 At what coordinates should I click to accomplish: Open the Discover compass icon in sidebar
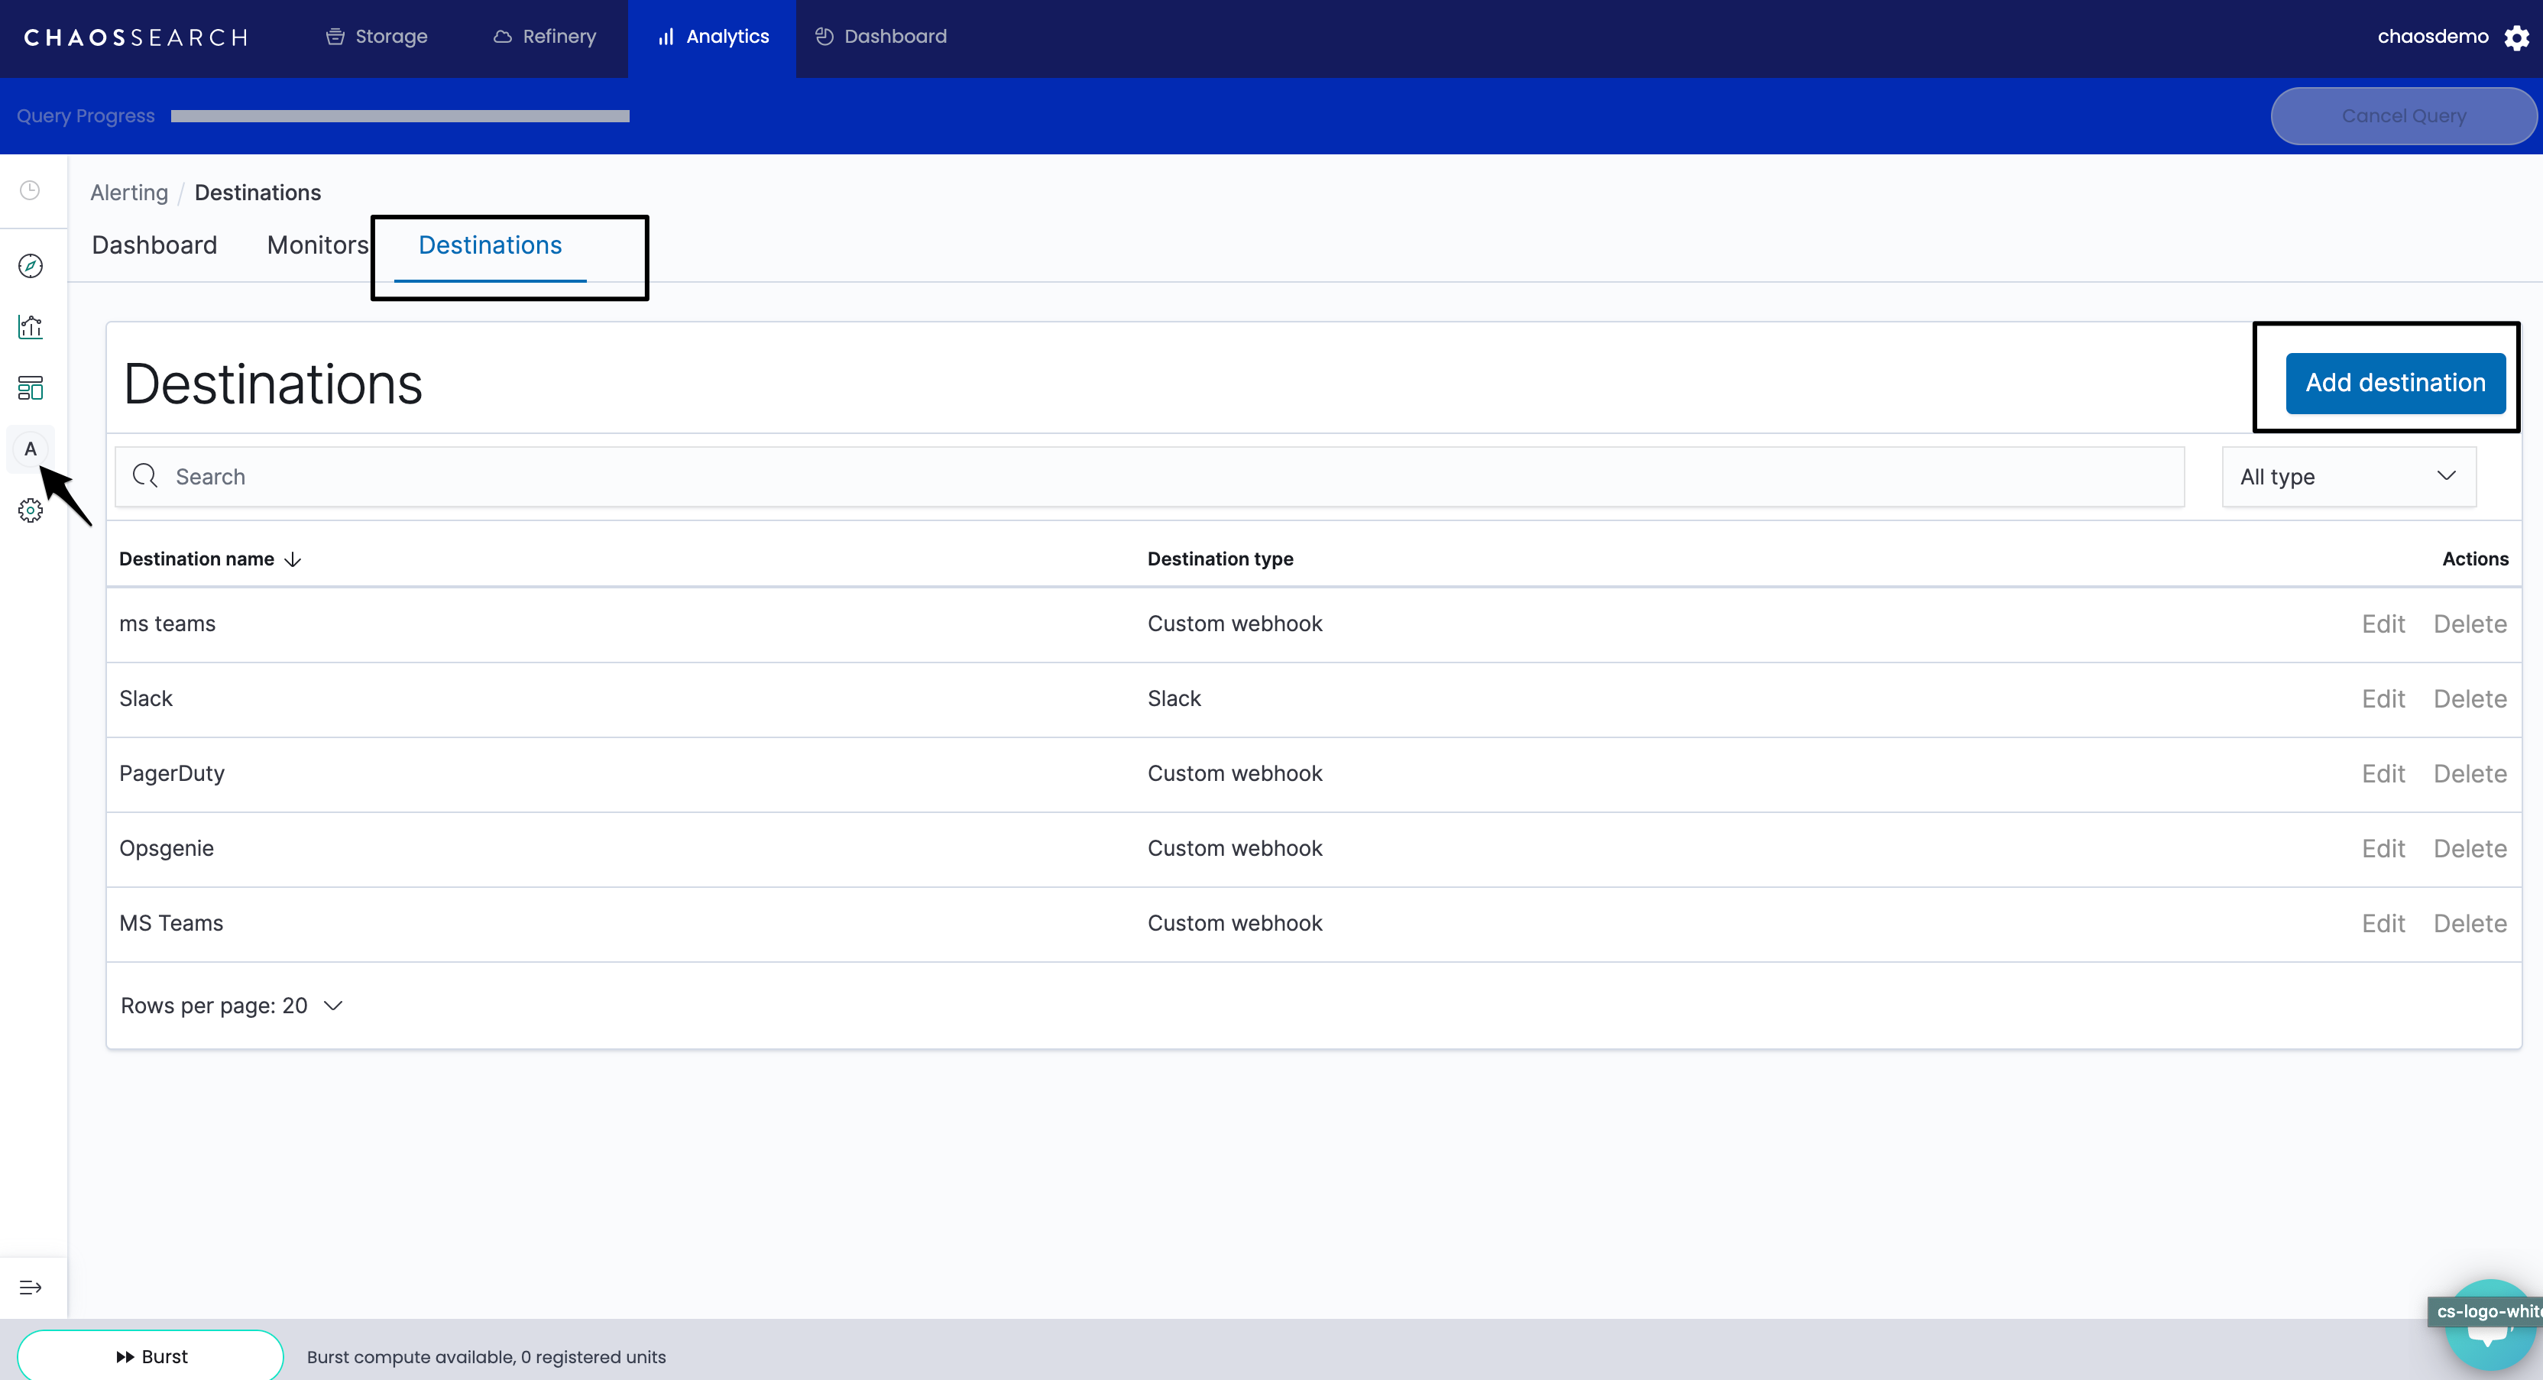(31, 266)
